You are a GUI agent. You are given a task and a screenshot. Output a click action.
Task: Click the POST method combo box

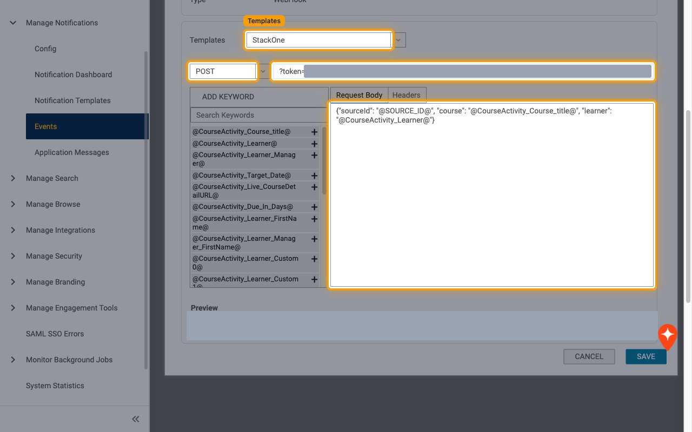click(223, 71)
